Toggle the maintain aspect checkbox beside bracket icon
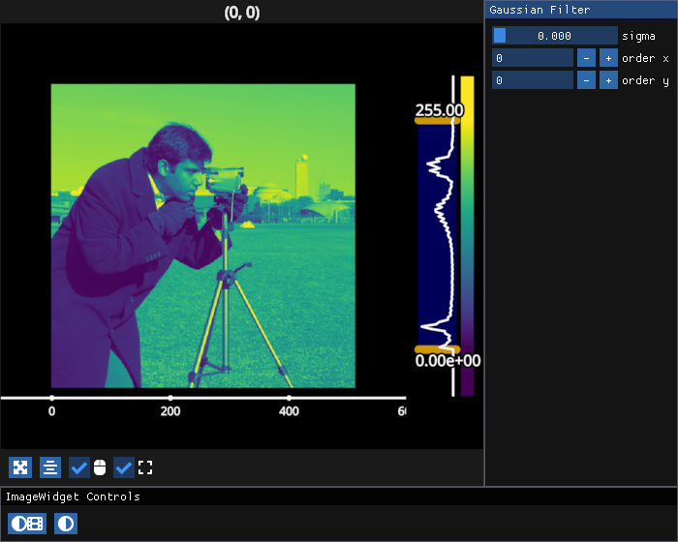 click(124, 467)
